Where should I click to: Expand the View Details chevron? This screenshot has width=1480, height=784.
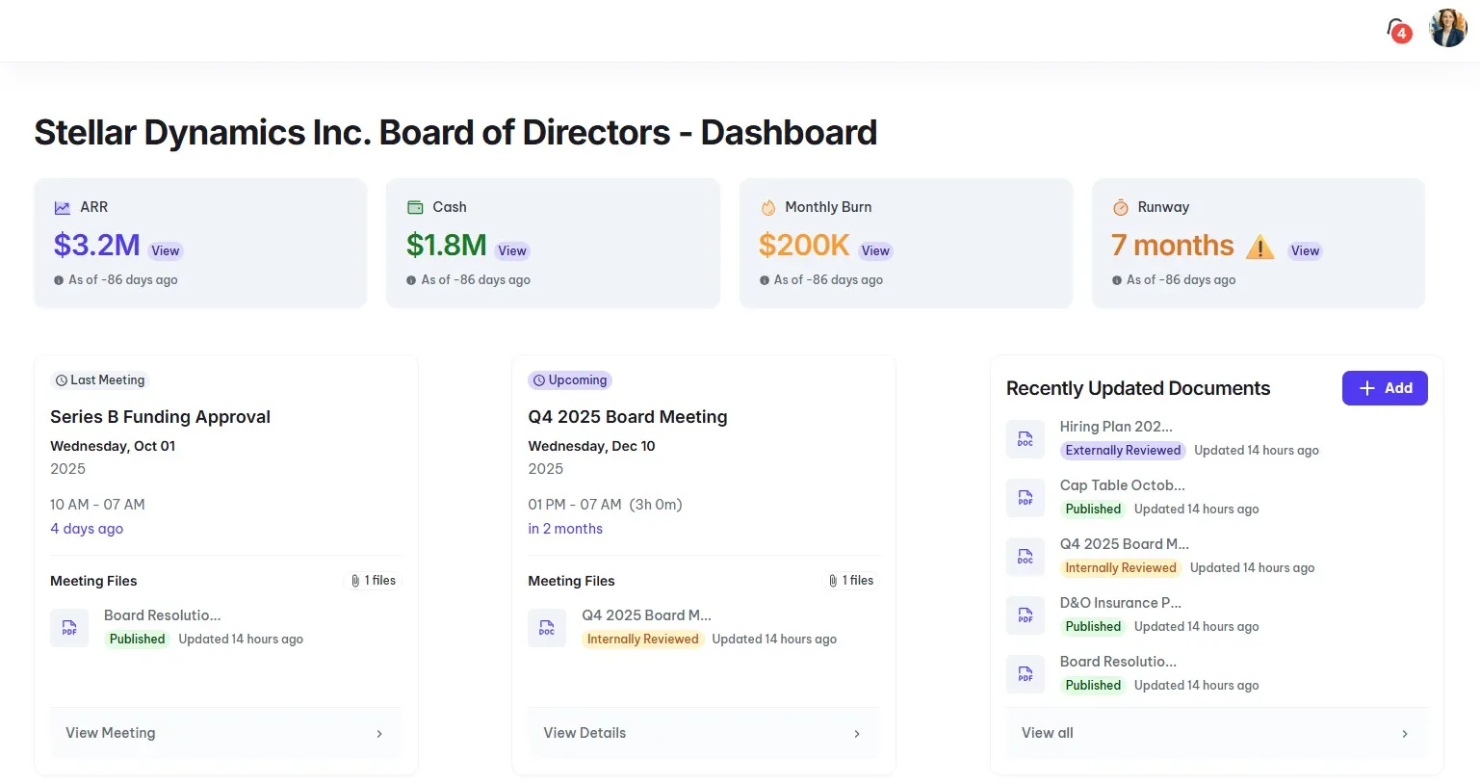click(857, 733)
